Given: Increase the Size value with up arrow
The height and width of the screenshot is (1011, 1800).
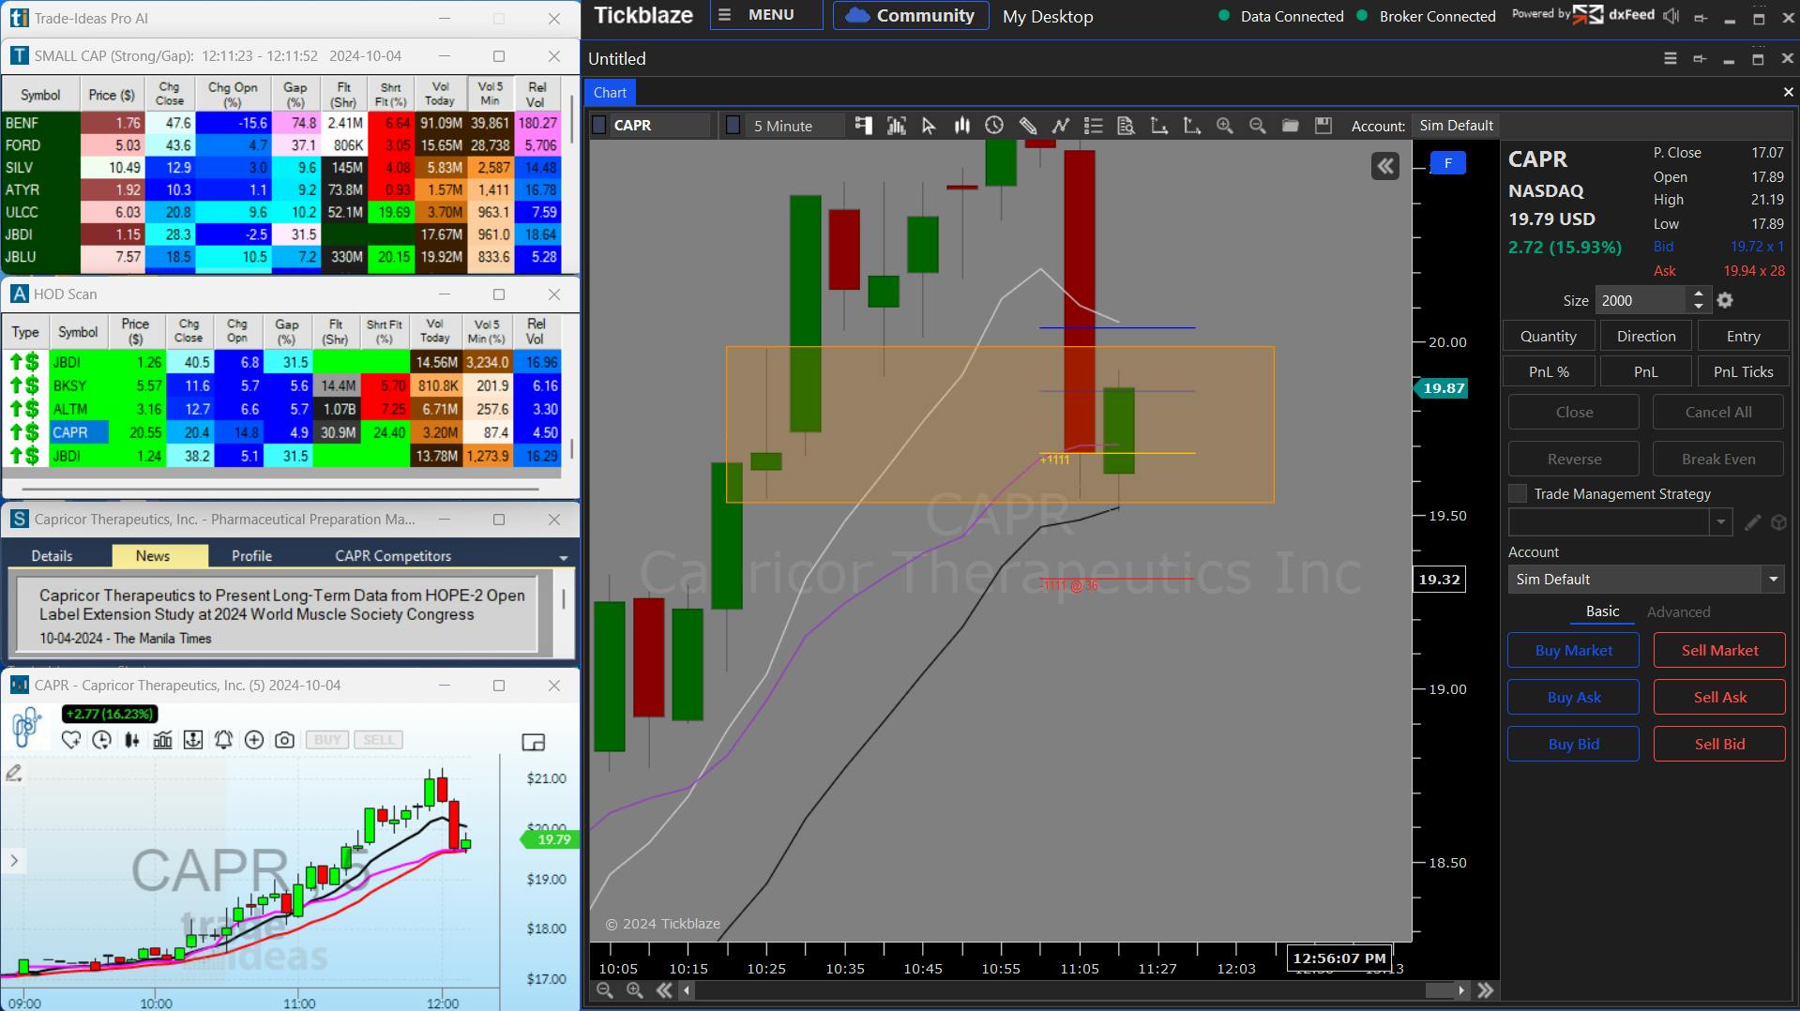Looking at the screenshot, I should click(1698, 294).
